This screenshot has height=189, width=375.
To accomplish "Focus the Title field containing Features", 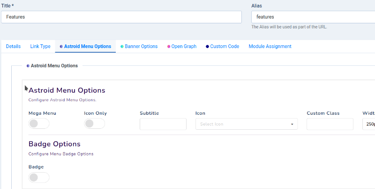I will tap(121, 17).
